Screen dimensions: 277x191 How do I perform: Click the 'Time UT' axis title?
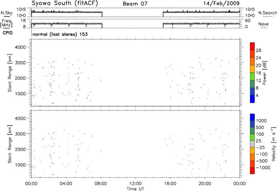(135, 189)
